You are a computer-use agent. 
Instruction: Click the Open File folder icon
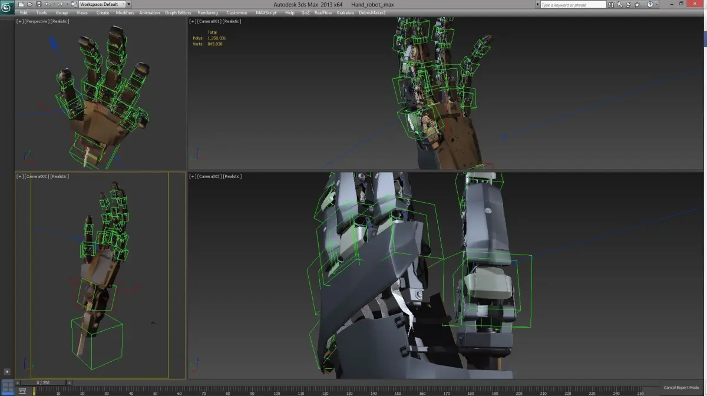(30, 4)
